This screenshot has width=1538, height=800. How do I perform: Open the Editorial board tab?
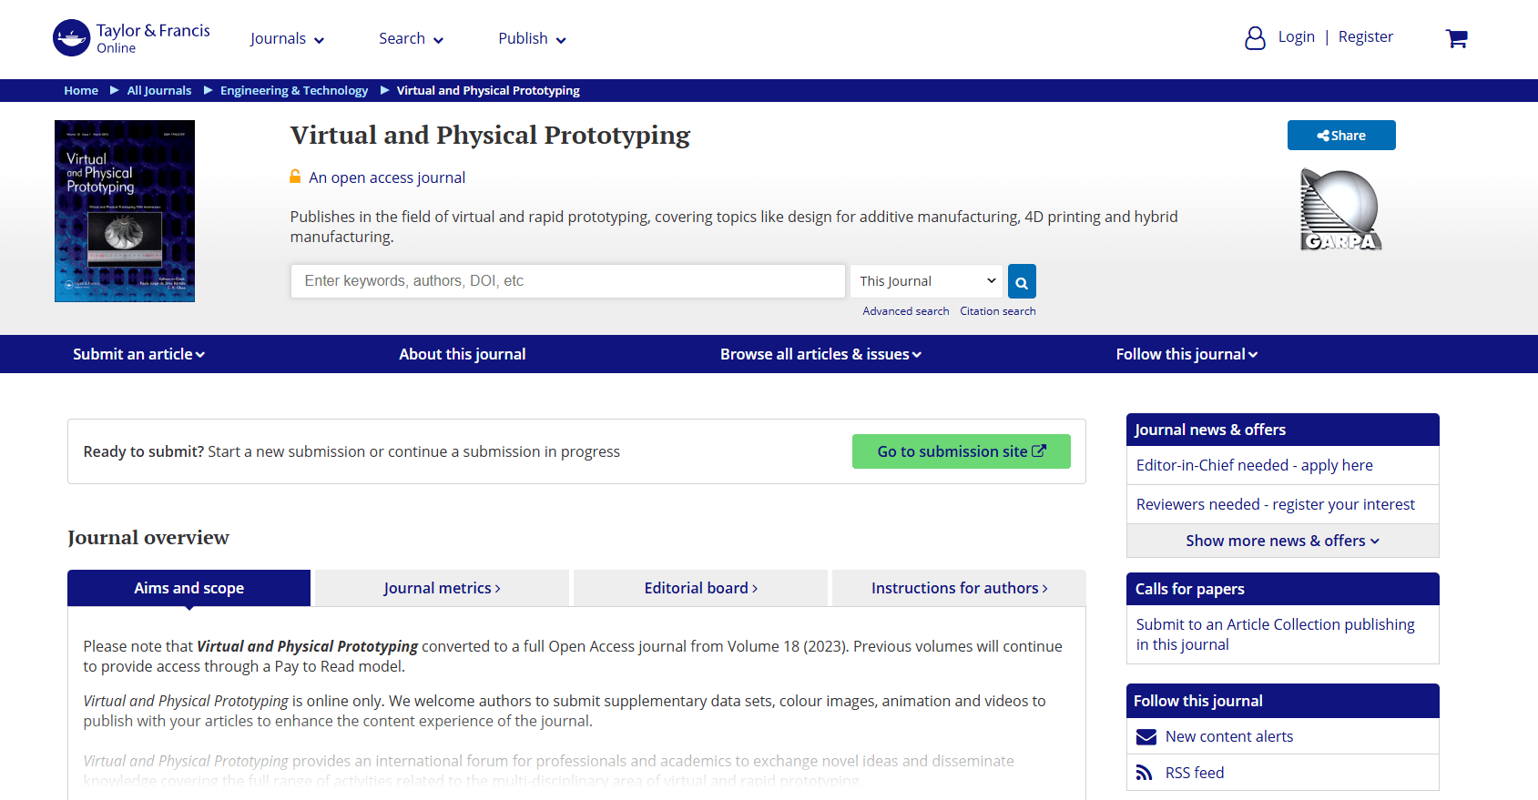(700, 588)
